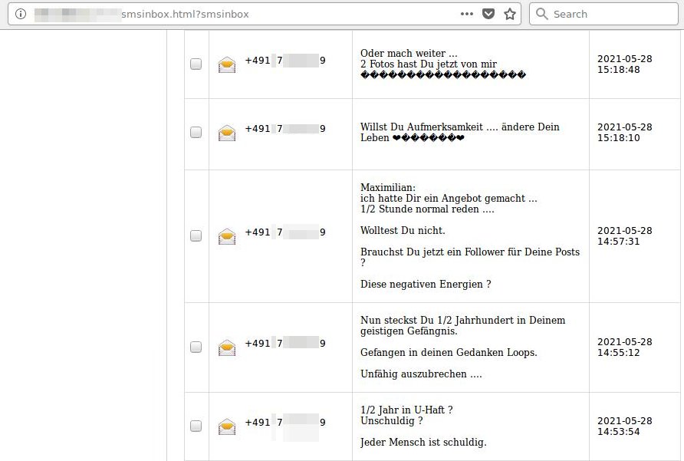Open envelope icon for 14:57:31 message

click(227, 236)
